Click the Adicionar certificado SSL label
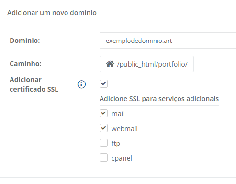 (34, 84)
